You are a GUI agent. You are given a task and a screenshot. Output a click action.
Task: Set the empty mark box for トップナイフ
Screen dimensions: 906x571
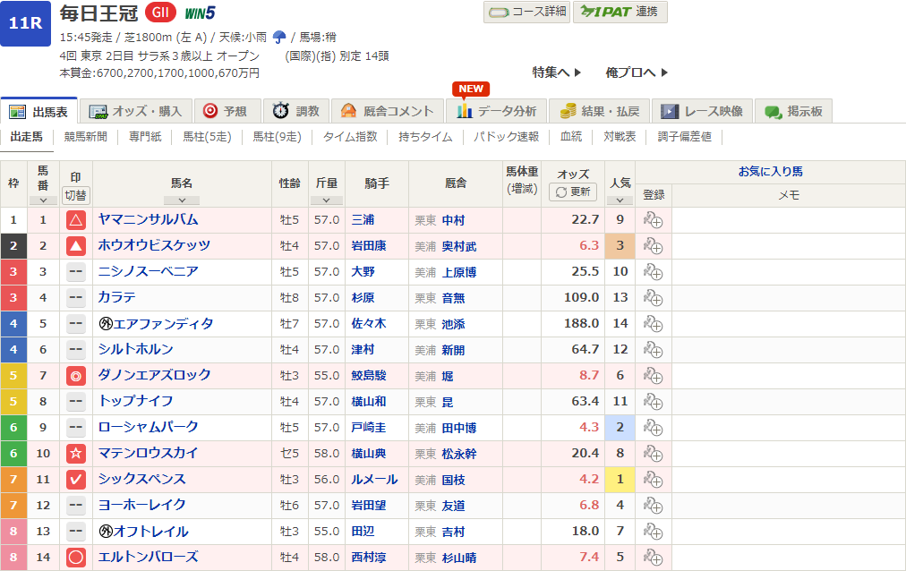pyautogui.click(x=76, y=402)
